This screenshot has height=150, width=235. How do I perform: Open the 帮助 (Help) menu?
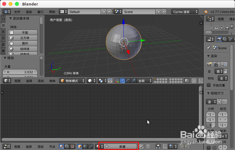[x=52, y=12]
